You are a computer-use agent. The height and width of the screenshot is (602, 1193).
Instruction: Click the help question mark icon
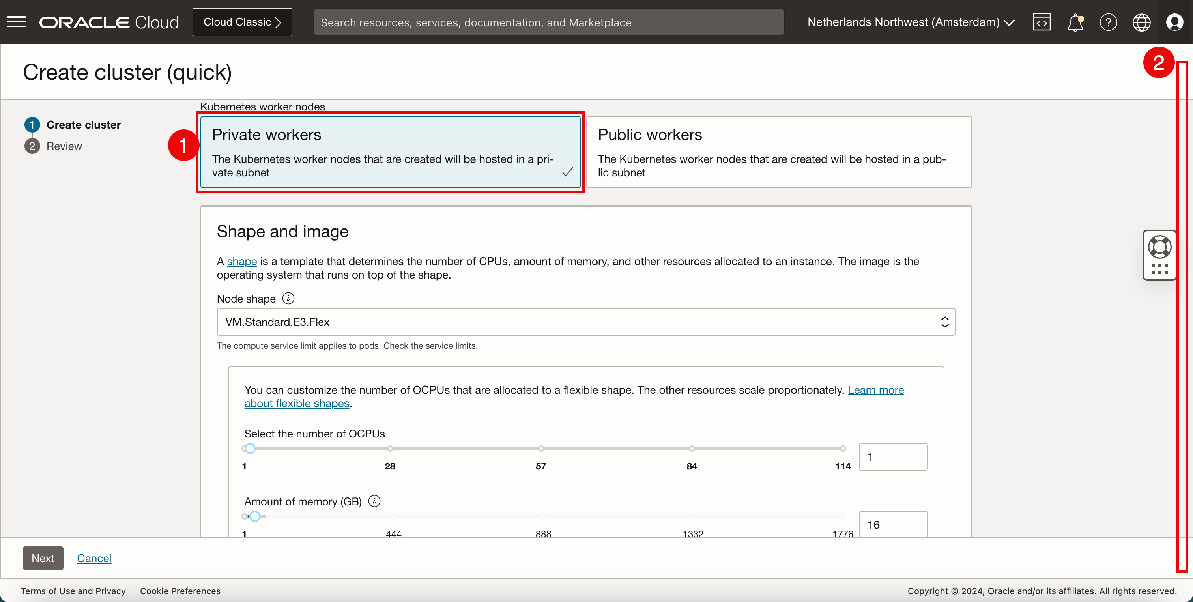(x=1108, y=22)
